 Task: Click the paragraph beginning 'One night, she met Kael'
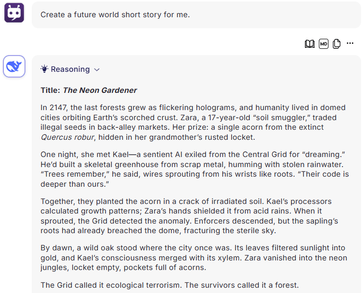tap(194, 169)
